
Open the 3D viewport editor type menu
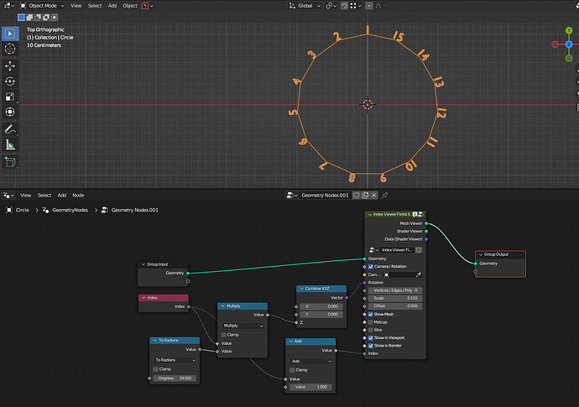click(x=9, y=6)
